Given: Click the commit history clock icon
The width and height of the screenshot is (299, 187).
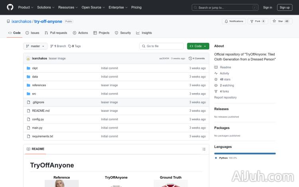Looking at the screenshot, I should (190, 58).
